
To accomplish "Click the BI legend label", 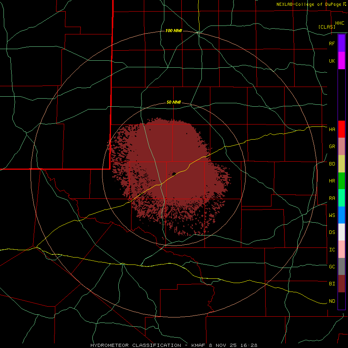I will tap(332, 284).
